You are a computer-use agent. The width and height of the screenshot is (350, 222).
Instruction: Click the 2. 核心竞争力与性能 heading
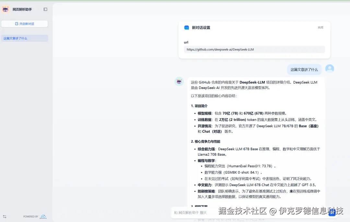(x=205, y=141)
